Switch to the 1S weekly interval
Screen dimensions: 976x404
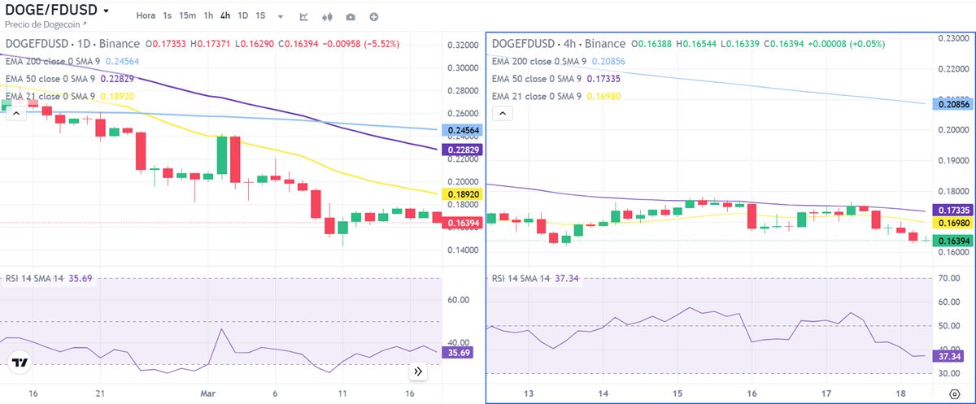click(260, 15)
